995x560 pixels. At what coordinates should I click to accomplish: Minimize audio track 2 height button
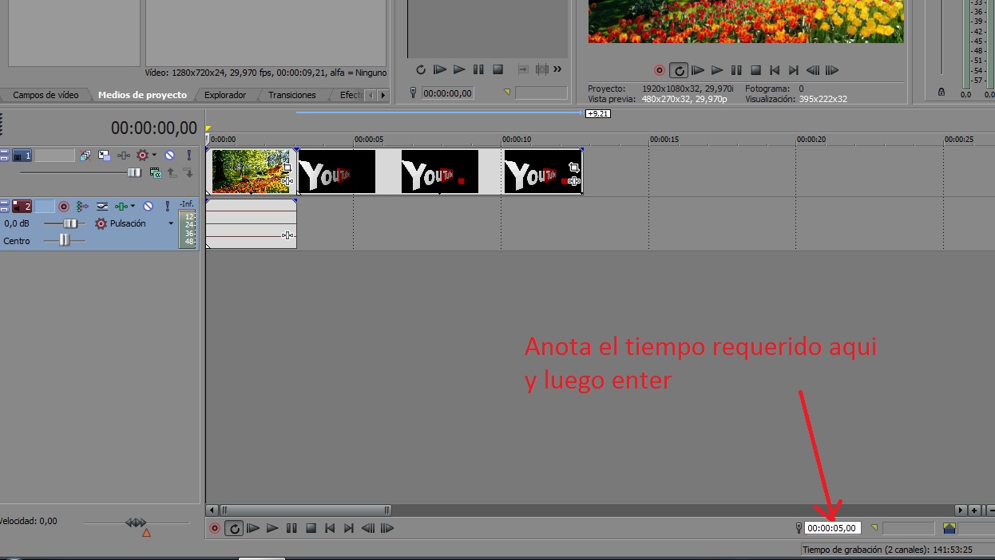coord(4,203)
